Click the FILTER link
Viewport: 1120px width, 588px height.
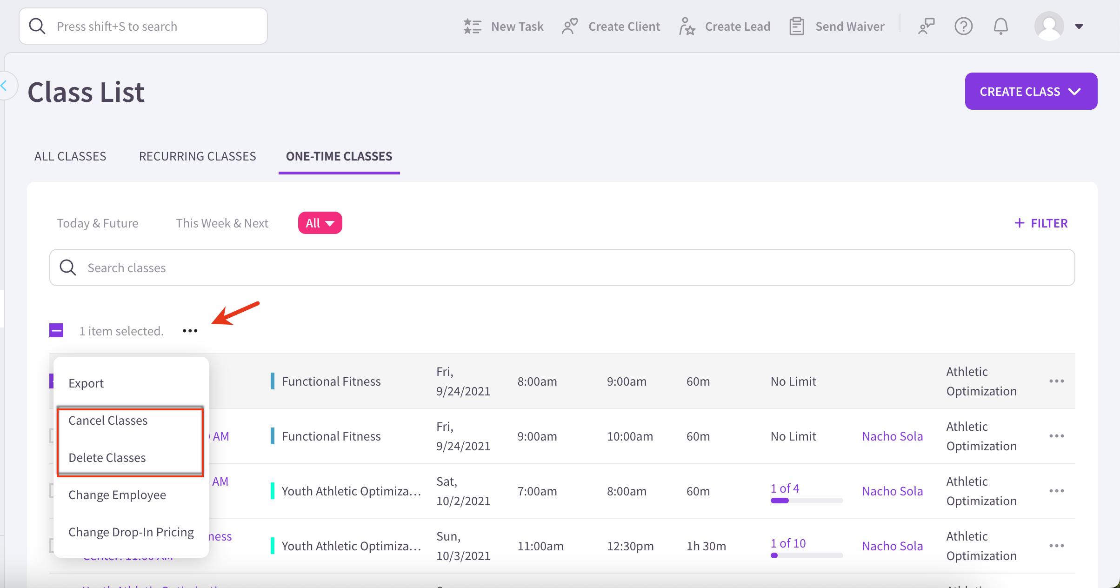[x=1040, y=223]
